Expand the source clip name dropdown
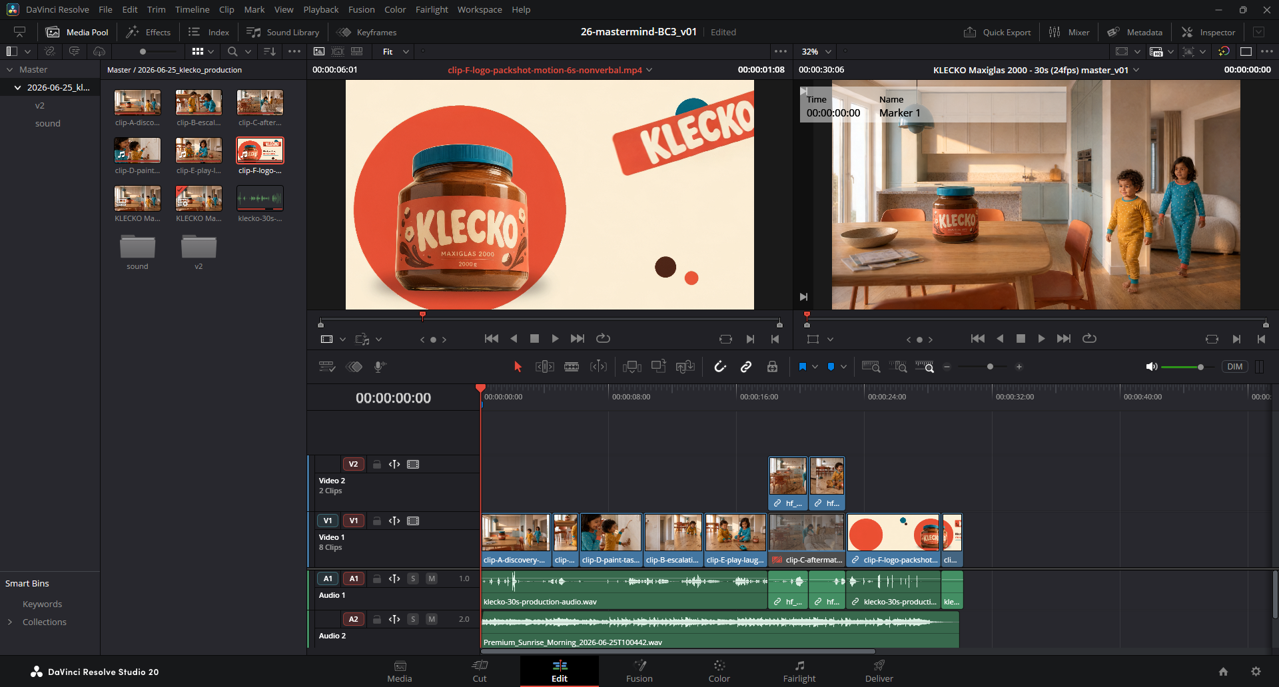1279x687 pixels. (x=649, y=70)
